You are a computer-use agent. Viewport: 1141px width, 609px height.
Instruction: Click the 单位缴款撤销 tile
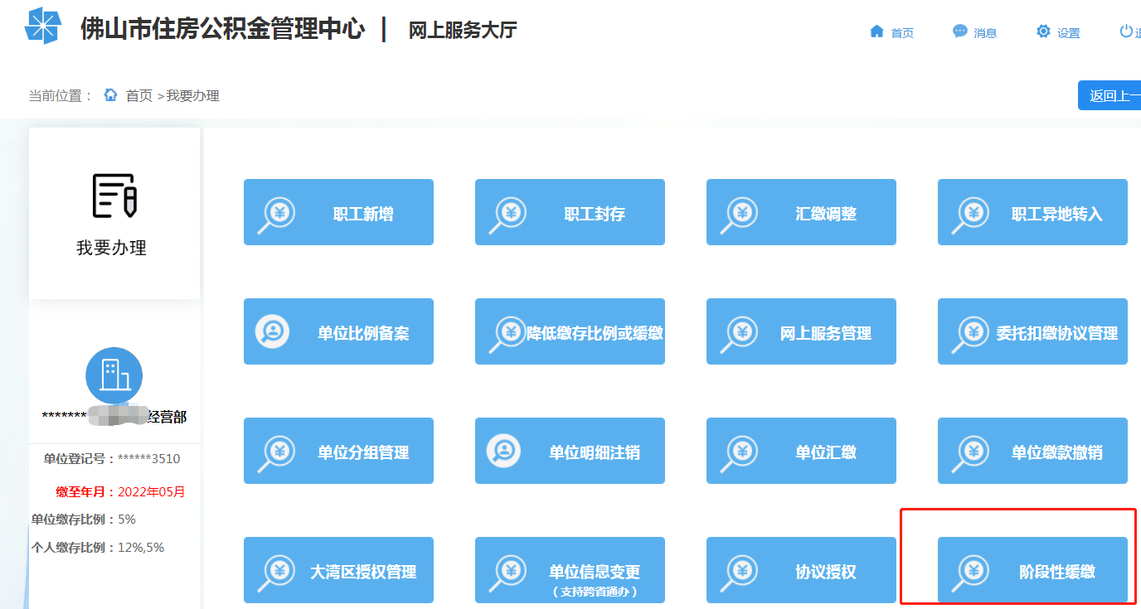tap(1032, 450)
